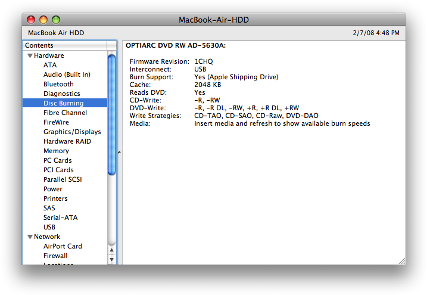
Task: Close the window with red button
Action: pos(31,20)
